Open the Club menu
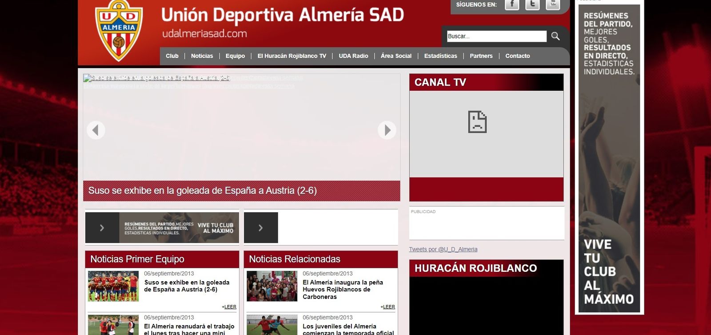This screenshot has width=711, height=335. point(172,56)
